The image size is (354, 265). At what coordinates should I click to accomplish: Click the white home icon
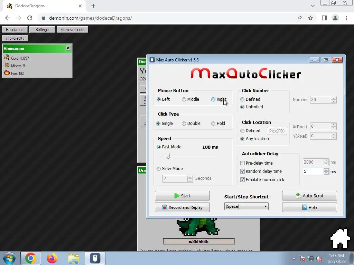(340, 238)
